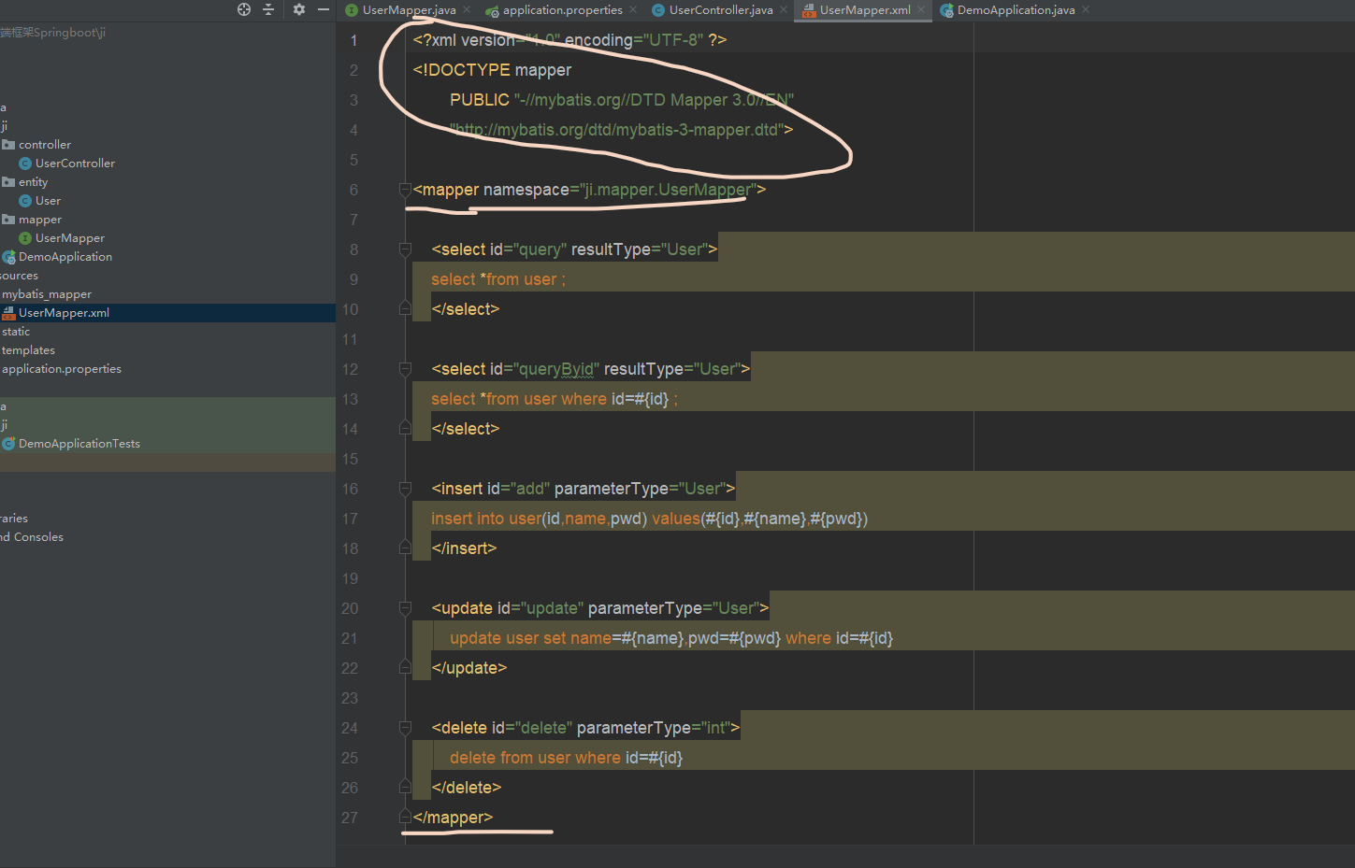1355x868 pixels.
Task: Click the fold end marker on line 14
Action: (x=405, y=427)
